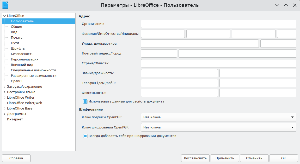Click the Справка button
This screenshot has height=164, width=300.
pos(16,158)
